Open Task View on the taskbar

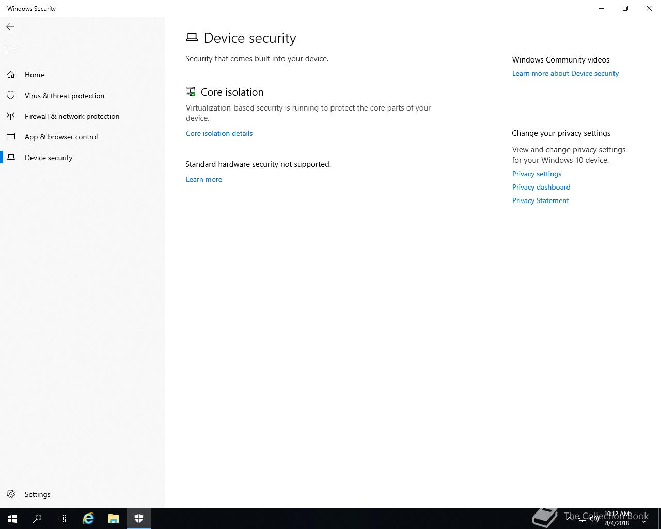pos(62,519)
